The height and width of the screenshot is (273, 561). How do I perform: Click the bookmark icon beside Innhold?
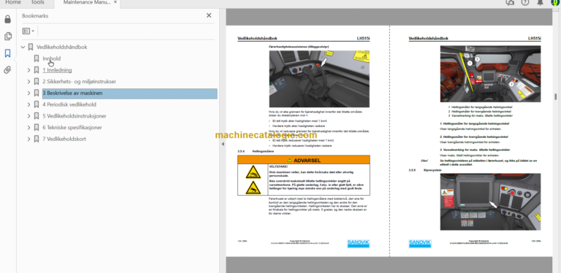(x=36, y=58)
